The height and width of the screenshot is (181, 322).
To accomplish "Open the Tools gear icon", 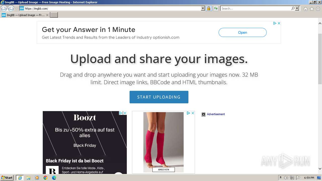I will point(318,9).
